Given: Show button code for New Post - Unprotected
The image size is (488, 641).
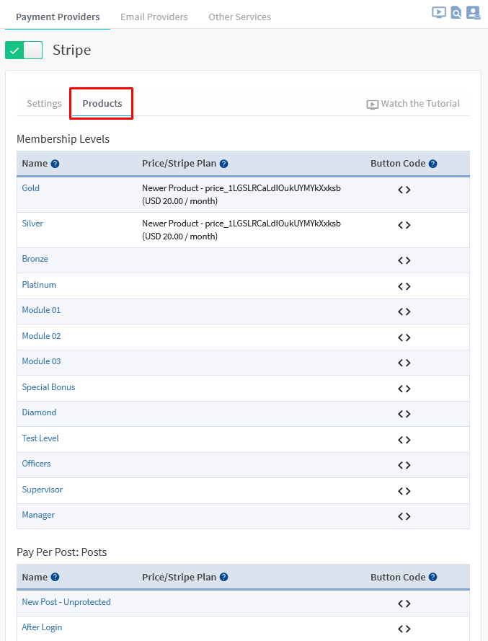Looking at the screenshot, I should (404, 604).
